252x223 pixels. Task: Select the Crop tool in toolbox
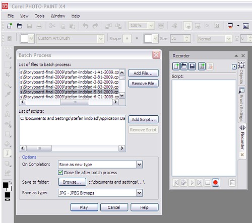(x=8, y=75)
